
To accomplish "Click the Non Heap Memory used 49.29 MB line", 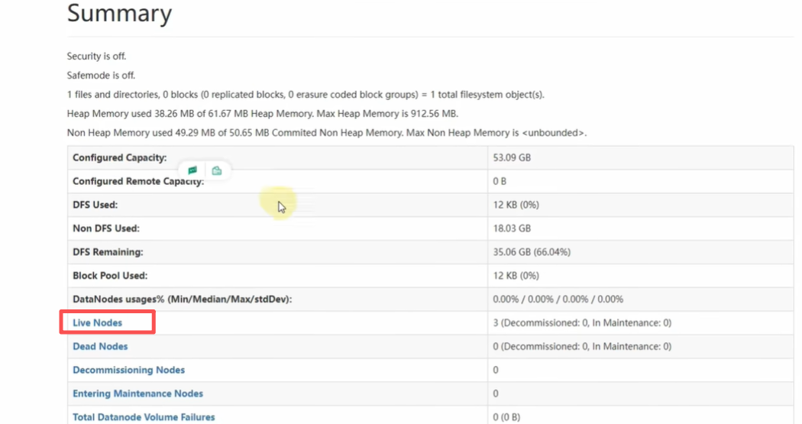I will [x=326, y=133].
